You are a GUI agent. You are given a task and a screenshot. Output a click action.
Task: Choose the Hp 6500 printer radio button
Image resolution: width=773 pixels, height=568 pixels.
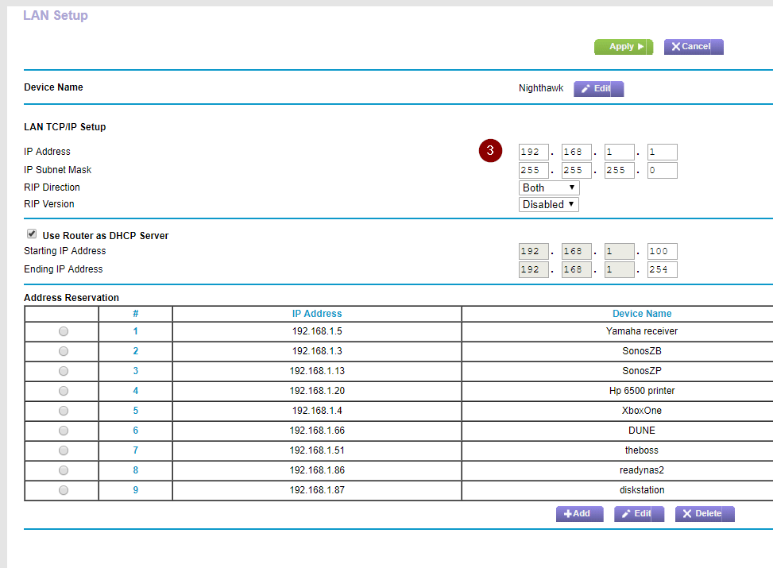64,391
